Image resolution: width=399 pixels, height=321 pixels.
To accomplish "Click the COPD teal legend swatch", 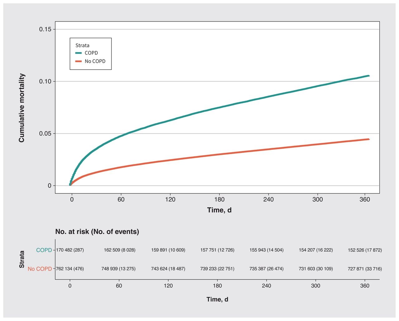I will 78,53.
